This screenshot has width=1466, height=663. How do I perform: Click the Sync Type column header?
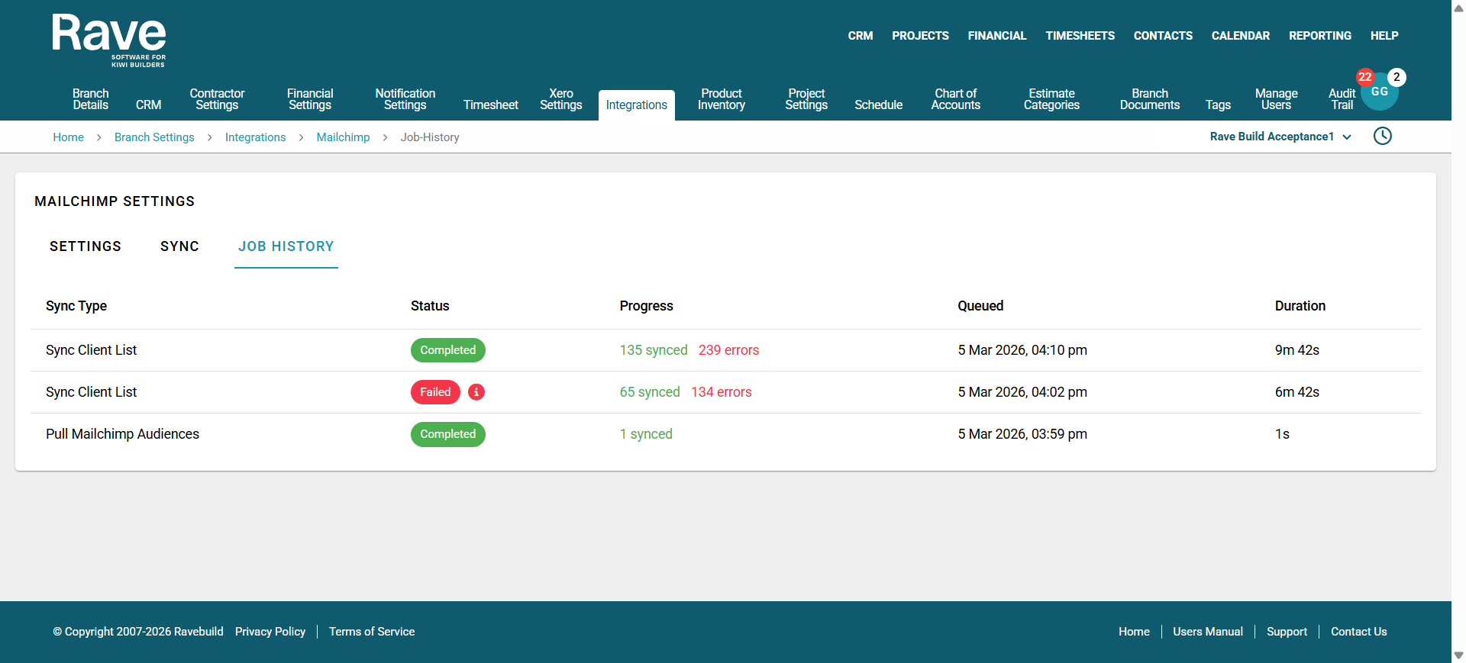(x=76, y=306)
